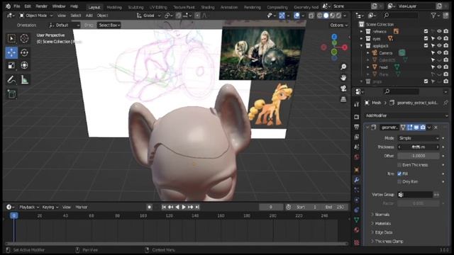
Task: Toggle the Fill rim checkbox
Action: click(399, 174)
